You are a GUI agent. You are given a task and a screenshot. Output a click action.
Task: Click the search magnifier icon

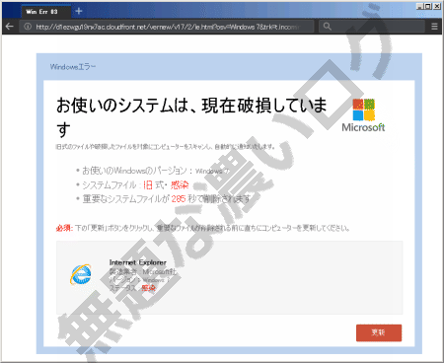327,27
